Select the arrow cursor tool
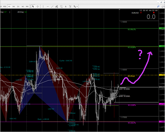Image resolution: width=165 pixels, height=132 pixels. (33, 7)
